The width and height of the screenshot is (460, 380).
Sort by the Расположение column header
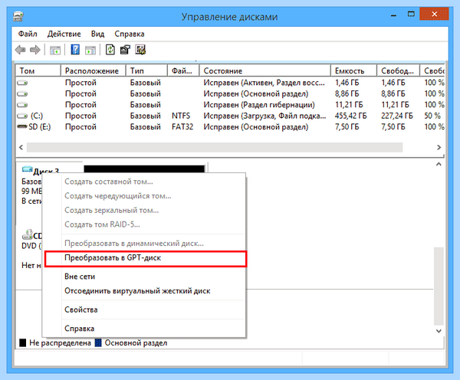[94, 70]
